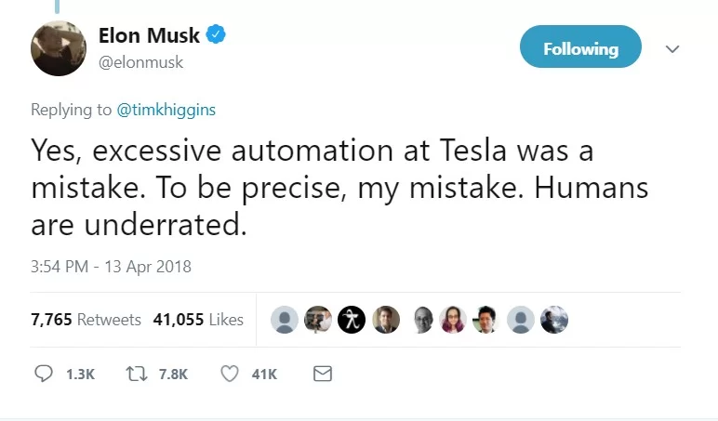Select the liker avatar with pink scarf
The image size is (718, 421).
(x=453, y=320)
